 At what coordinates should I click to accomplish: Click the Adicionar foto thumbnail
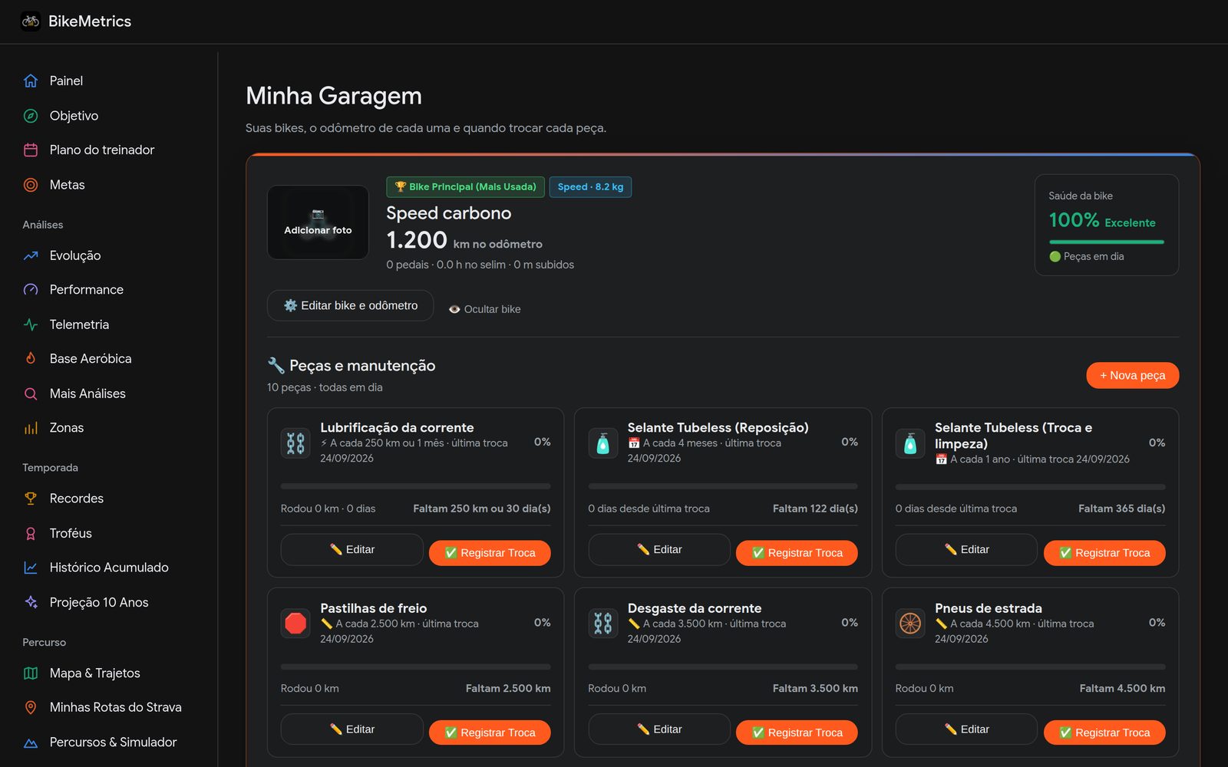tap(318, 222)
